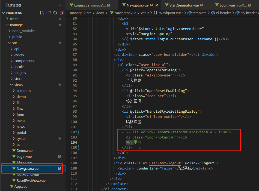Collapse the views folder
Image resolution: width=259 pixels, height=191 pixels.
pos(19,85)
